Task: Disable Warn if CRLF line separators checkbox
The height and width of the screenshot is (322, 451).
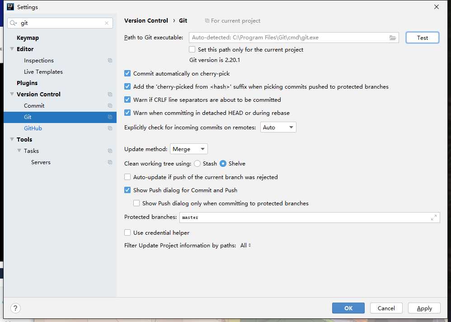Action: coord(127,99)
